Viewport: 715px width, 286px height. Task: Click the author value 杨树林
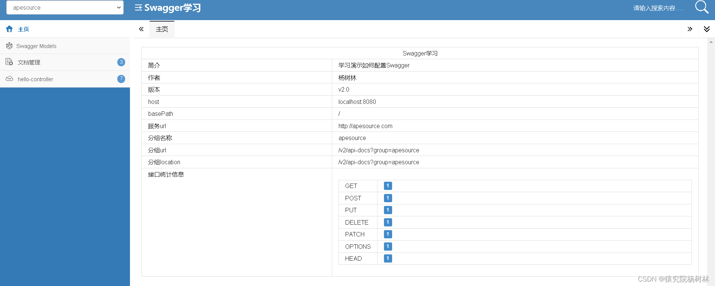347,77
